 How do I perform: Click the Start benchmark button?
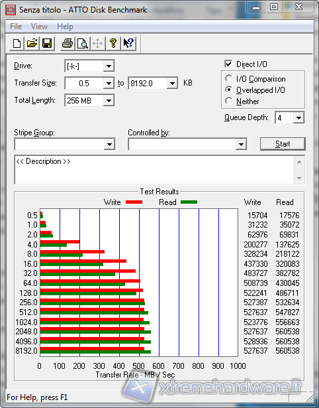[x=283, y=144]
